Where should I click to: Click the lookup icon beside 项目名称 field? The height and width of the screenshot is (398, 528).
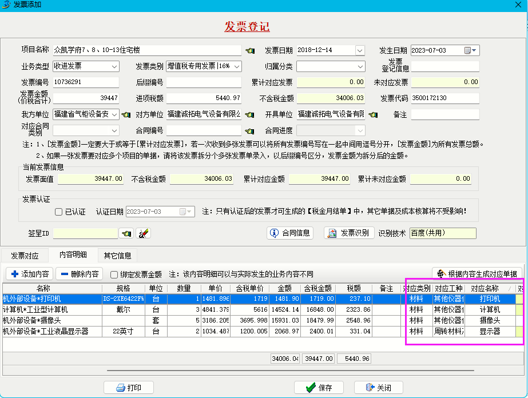pyautogui.click(x=249, y=50)
